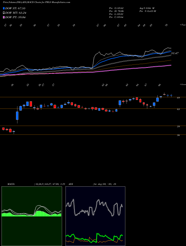186x246 pixels.
Task: Click the 63 price level axis label
Action: [178, 109]
